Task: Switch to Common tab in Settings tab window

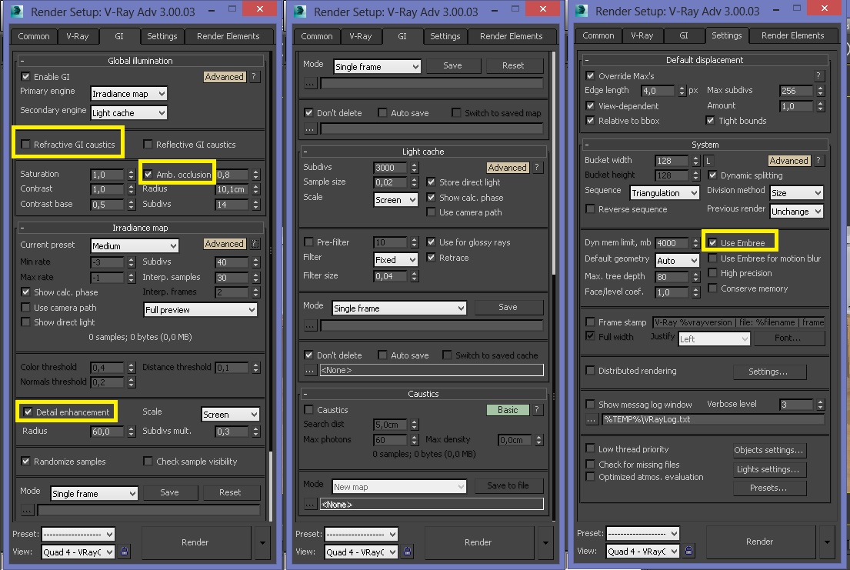Action: tap(598, 36)
